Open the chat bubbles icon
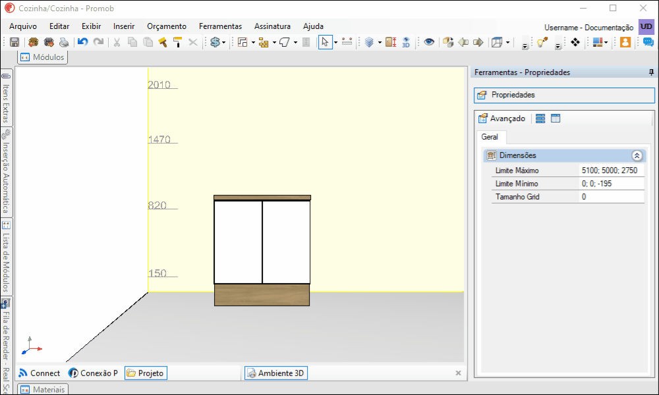Screen dimensions: 659x395 click(x=648, y=42)
